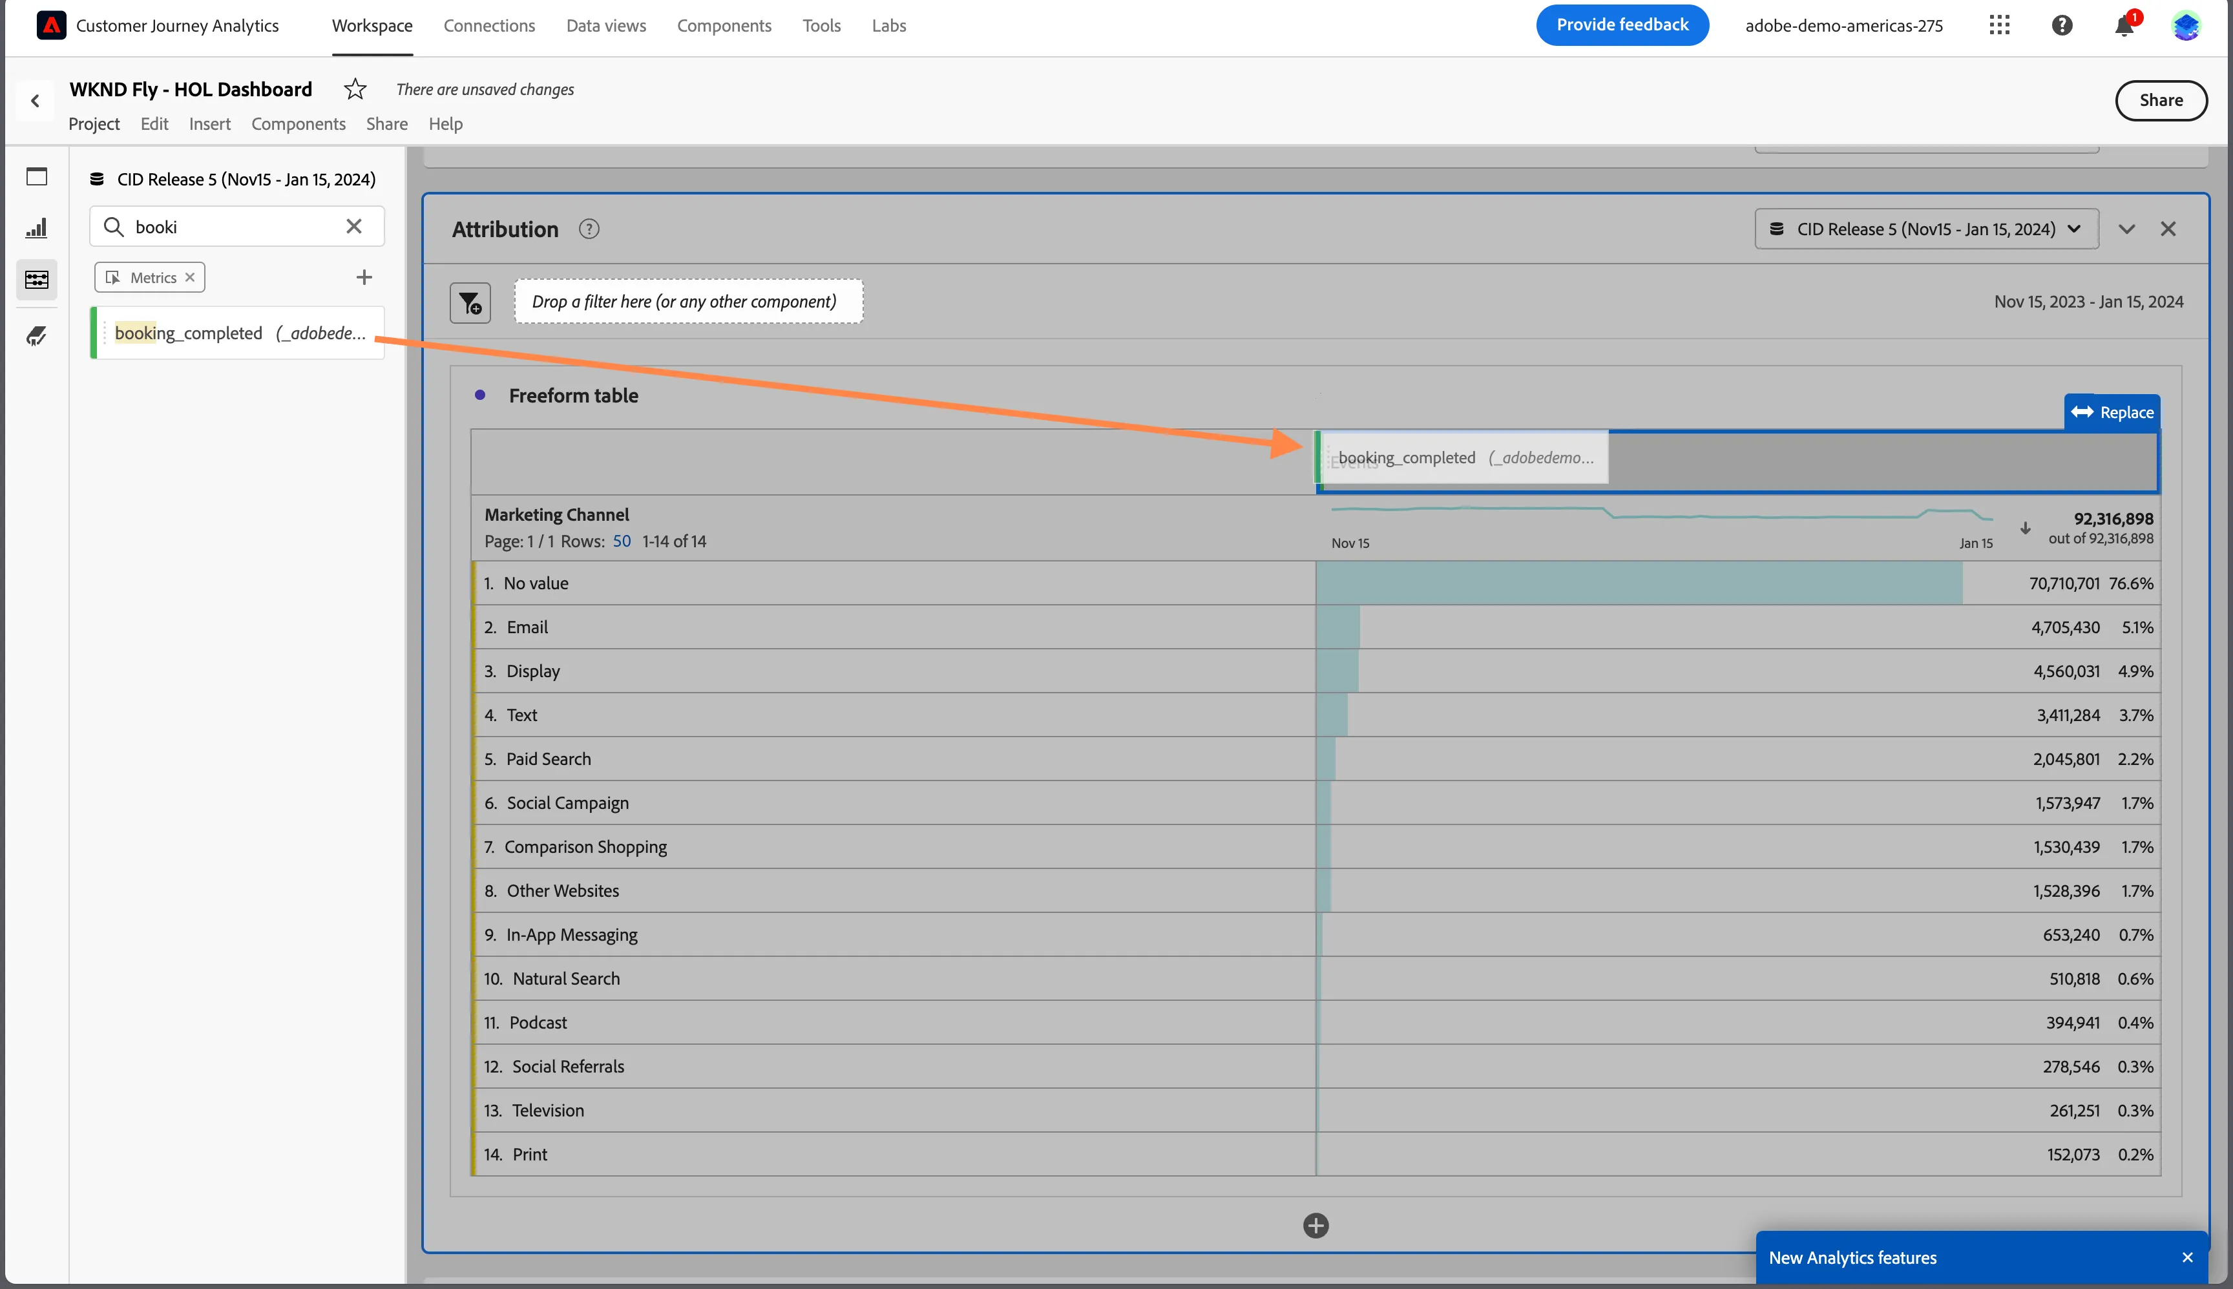2233x1289 pixels.
Task: Open the Data dictionary icon in left rail
Action: [x=36, y=337]
